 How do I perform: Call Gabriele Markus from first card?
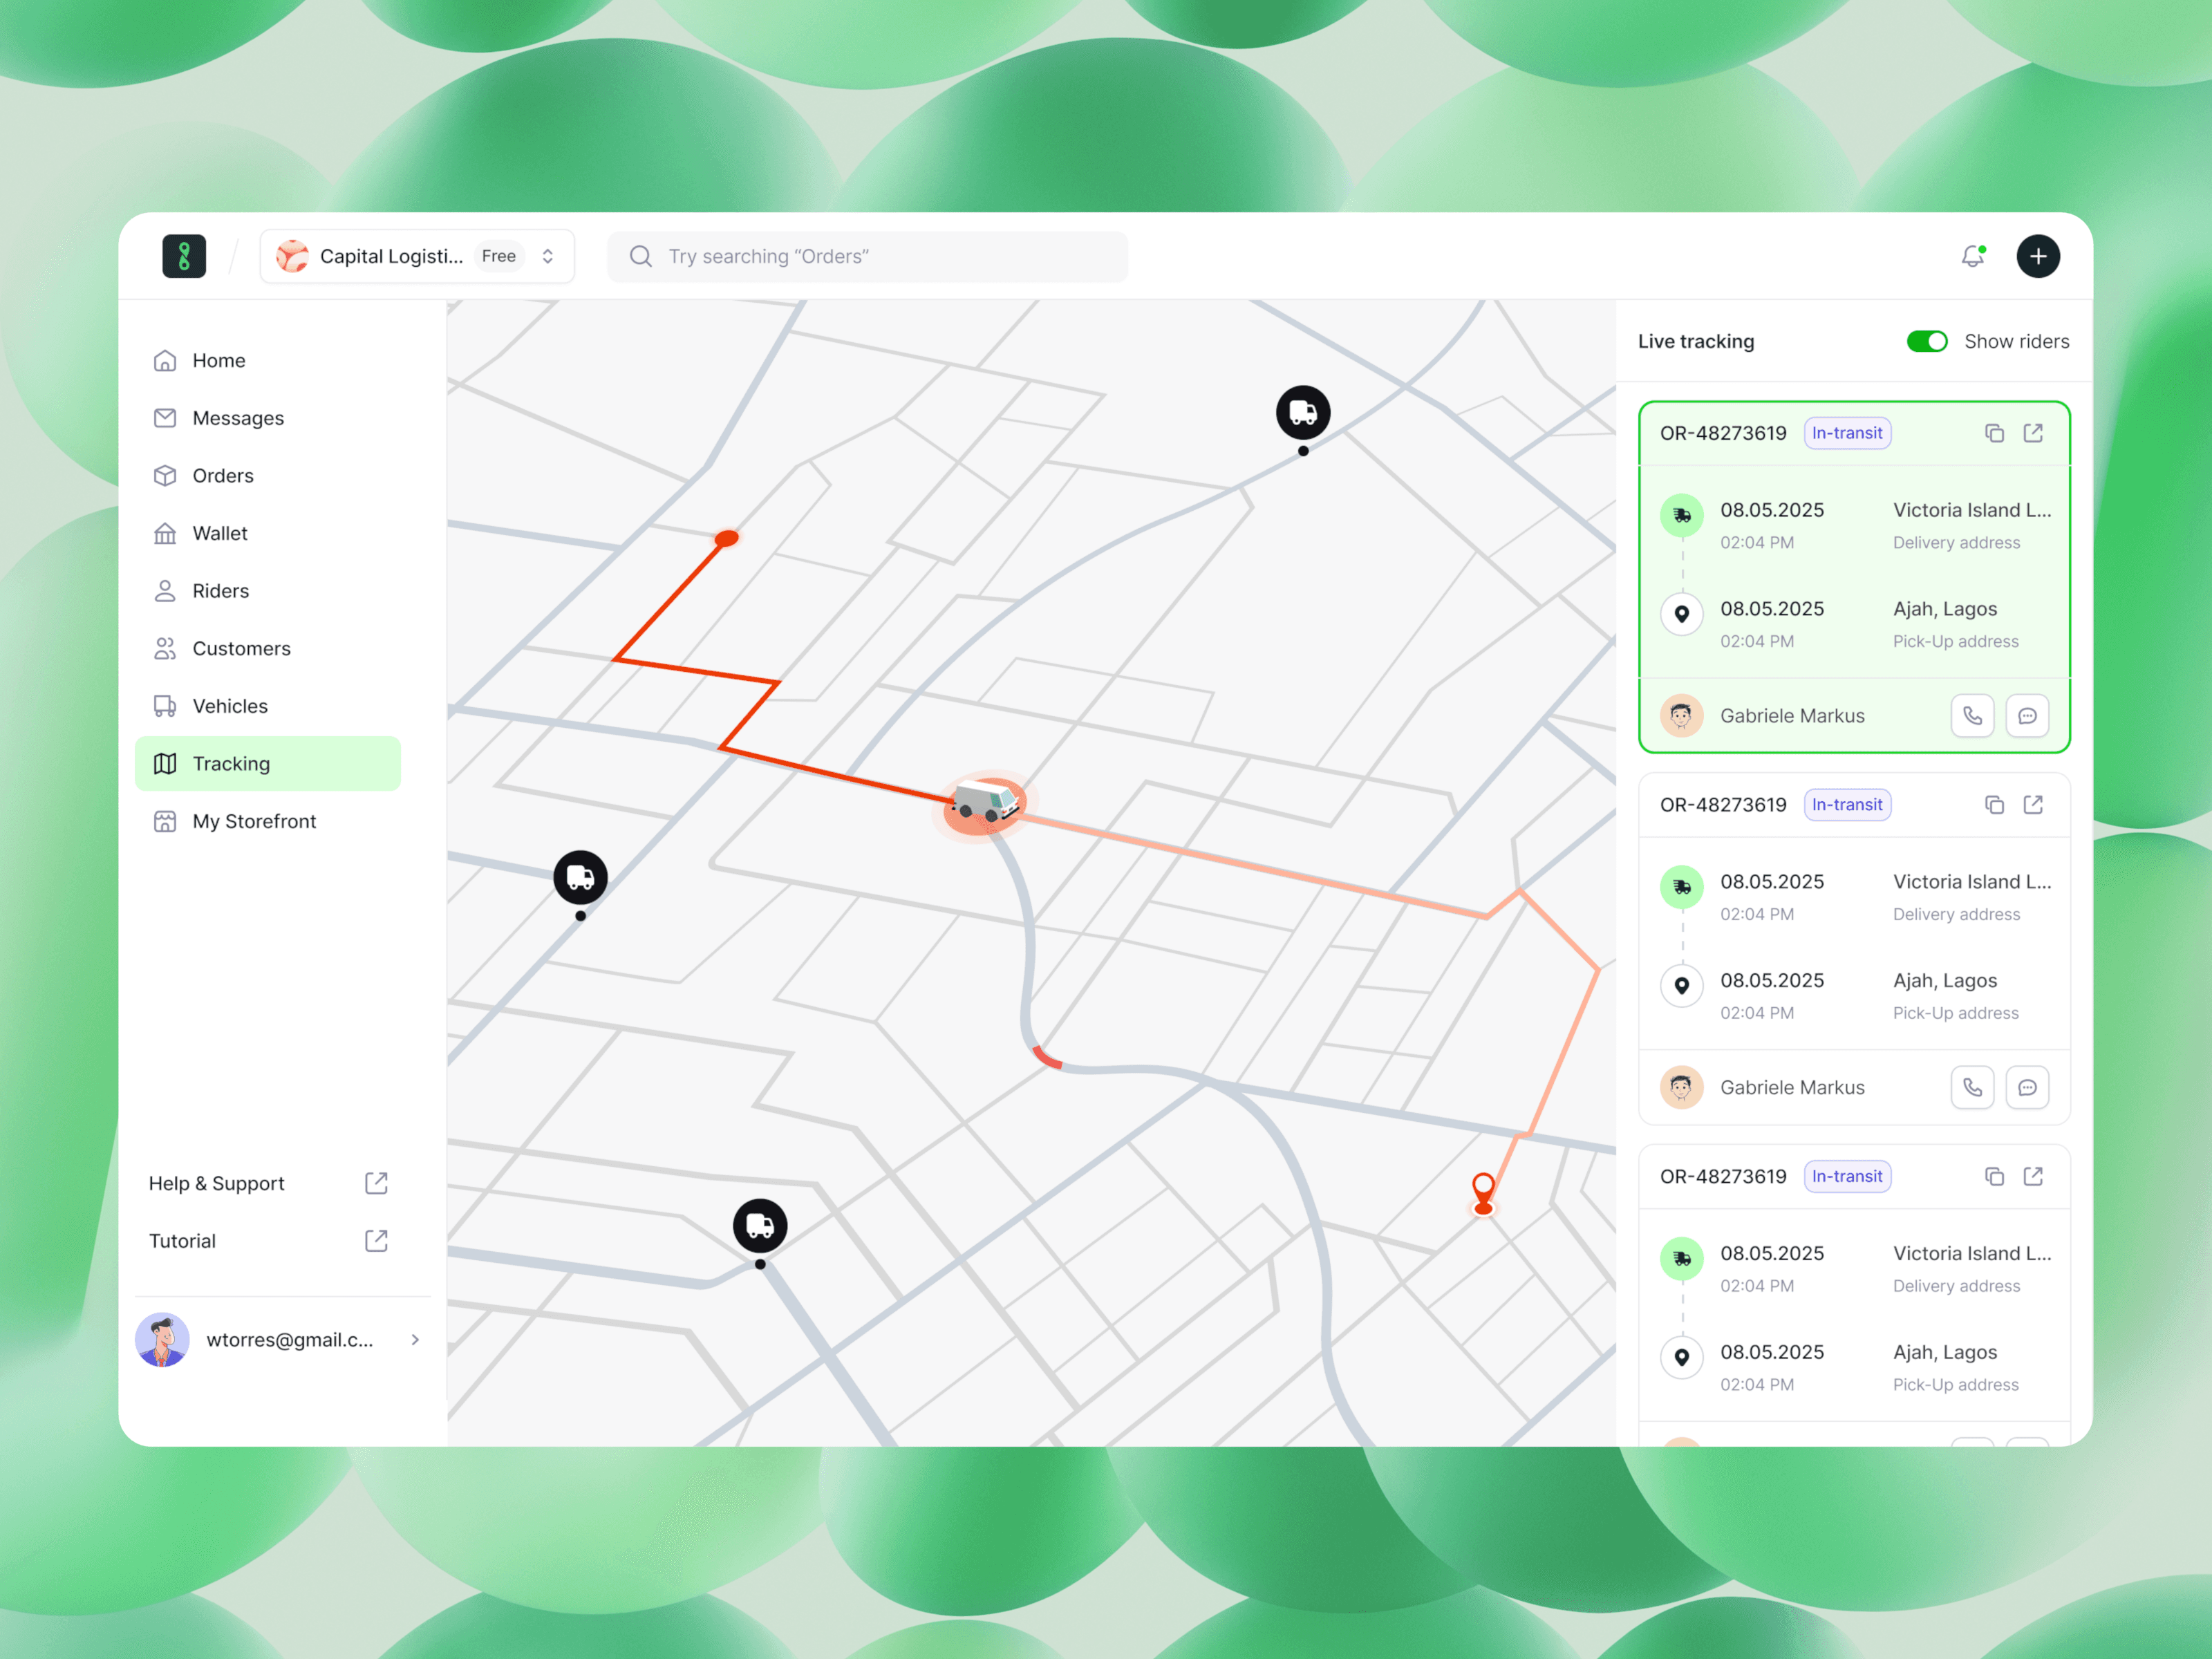[1972, 716]
